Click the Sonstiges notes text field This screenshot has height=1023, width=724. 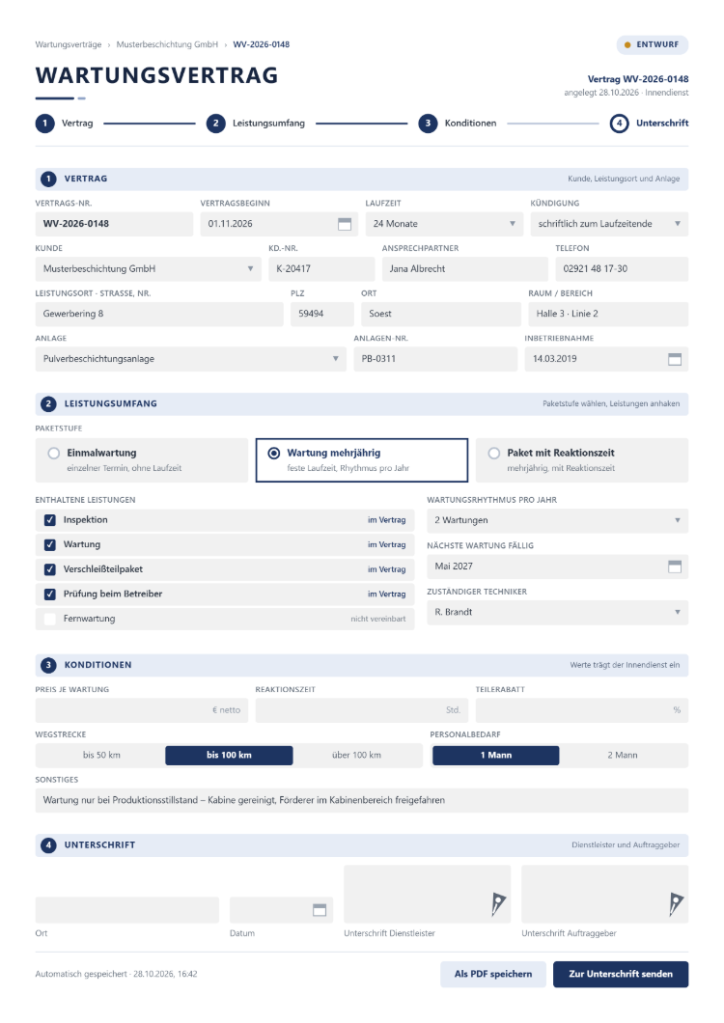tap(362, 800)
